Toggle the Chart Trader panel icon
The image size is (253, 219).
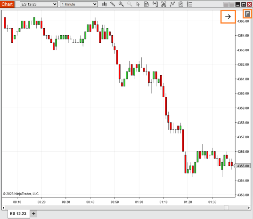155,4
